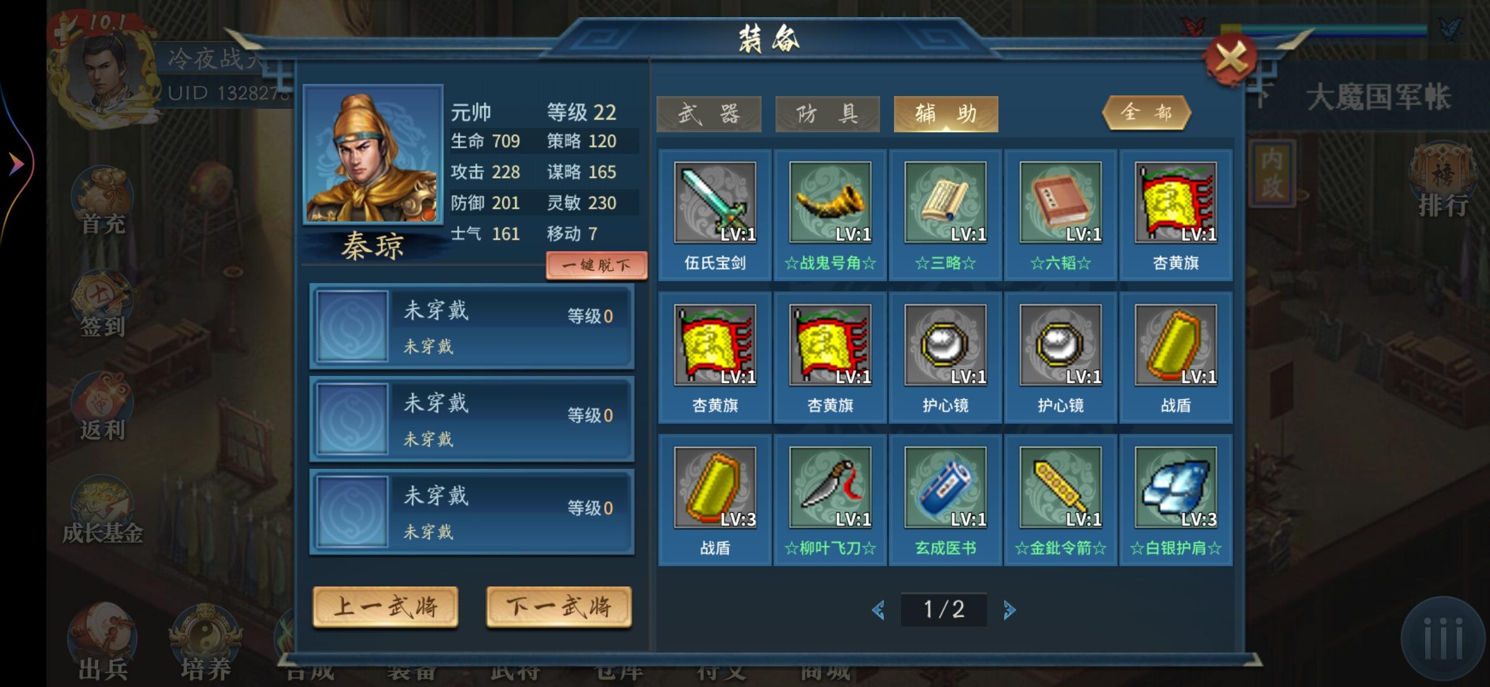This screenshot has height=687, width=1490.
Task: Open the first empty 未穿戴 equipment slot
Action: tap(471, 326)
